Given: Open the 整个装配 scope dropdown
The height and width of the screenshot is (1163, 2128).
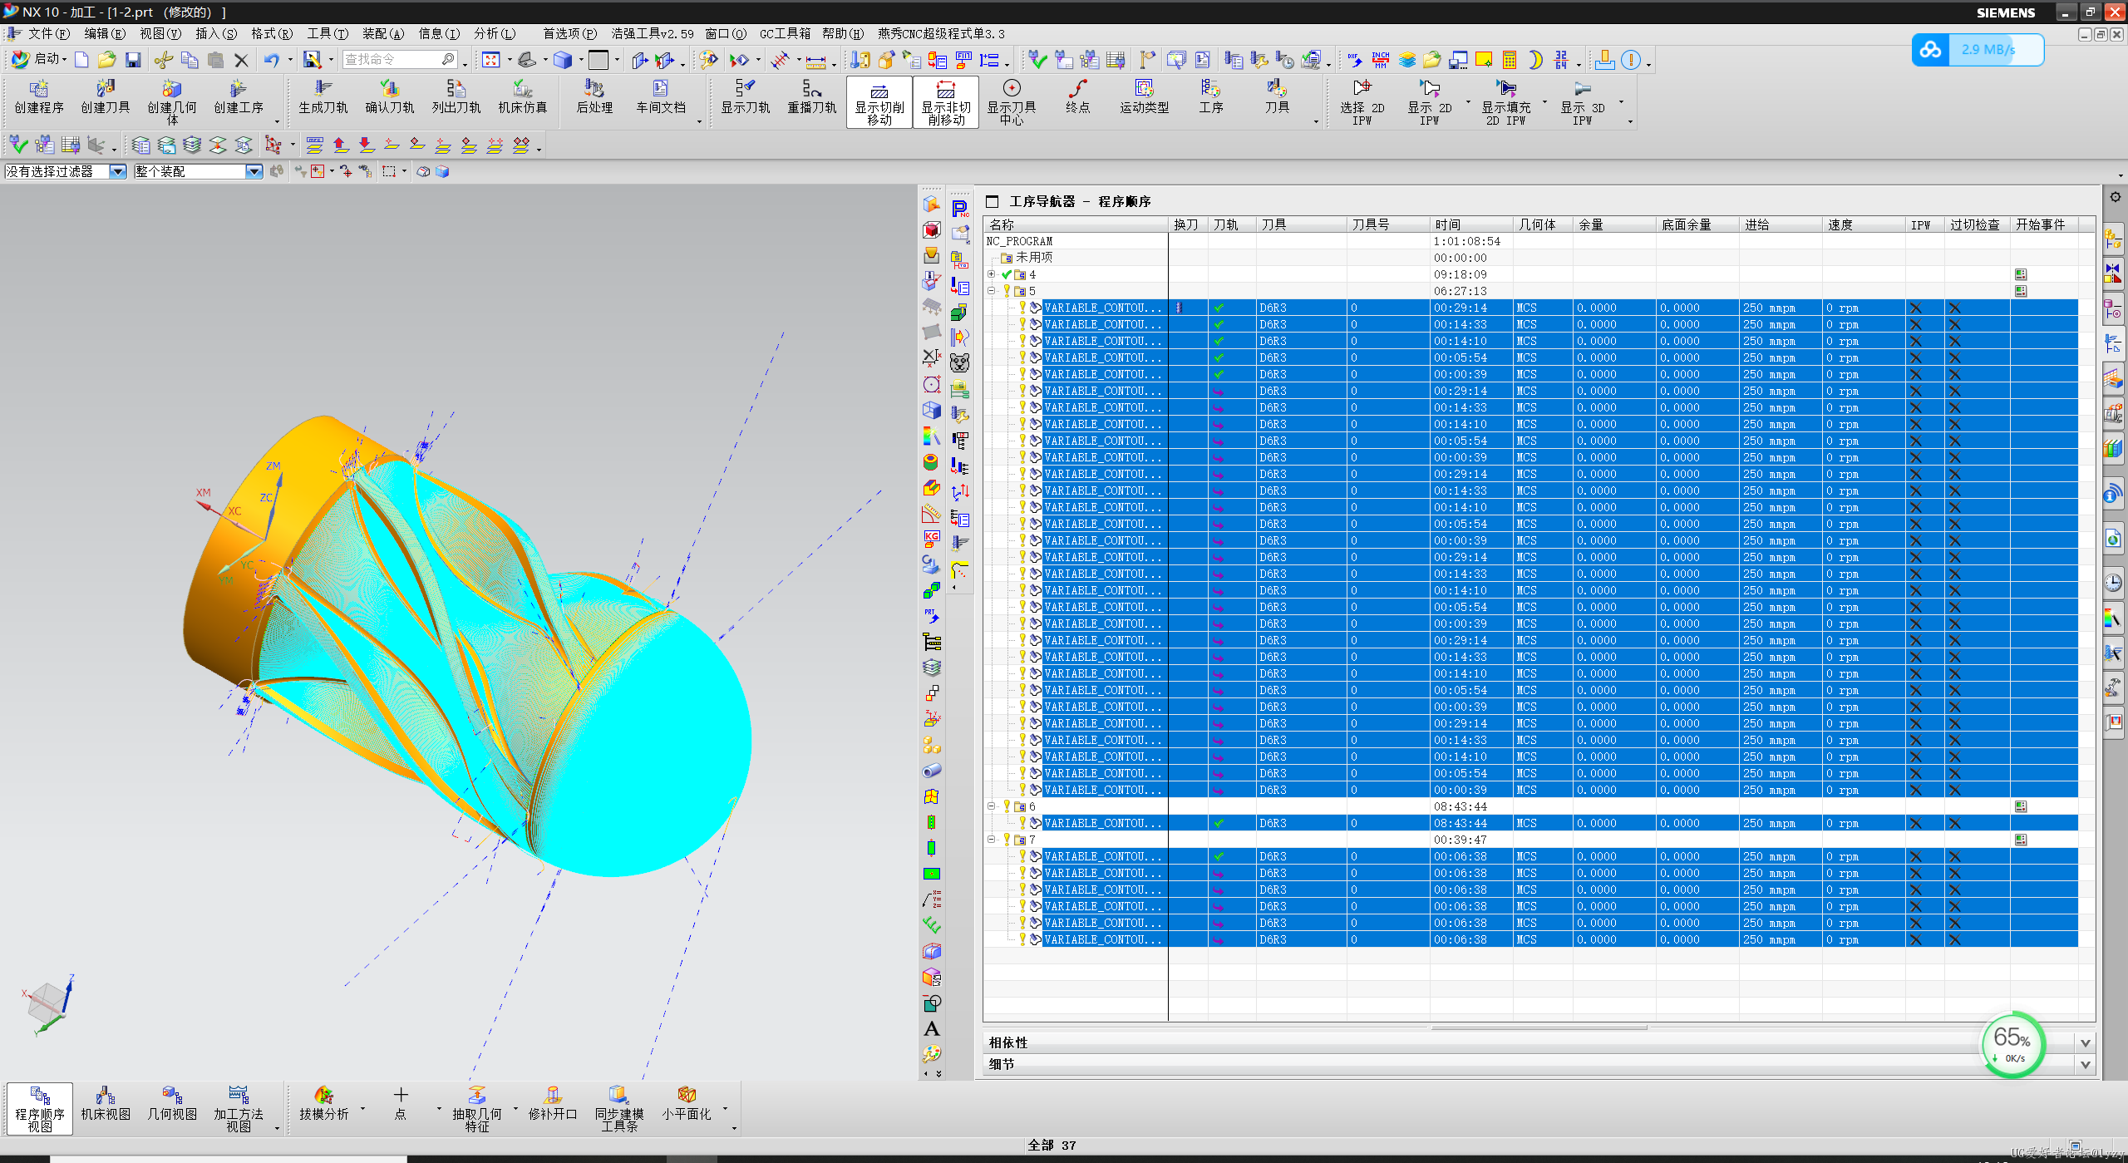Looking at the screenshot, I should pos(254,171).
